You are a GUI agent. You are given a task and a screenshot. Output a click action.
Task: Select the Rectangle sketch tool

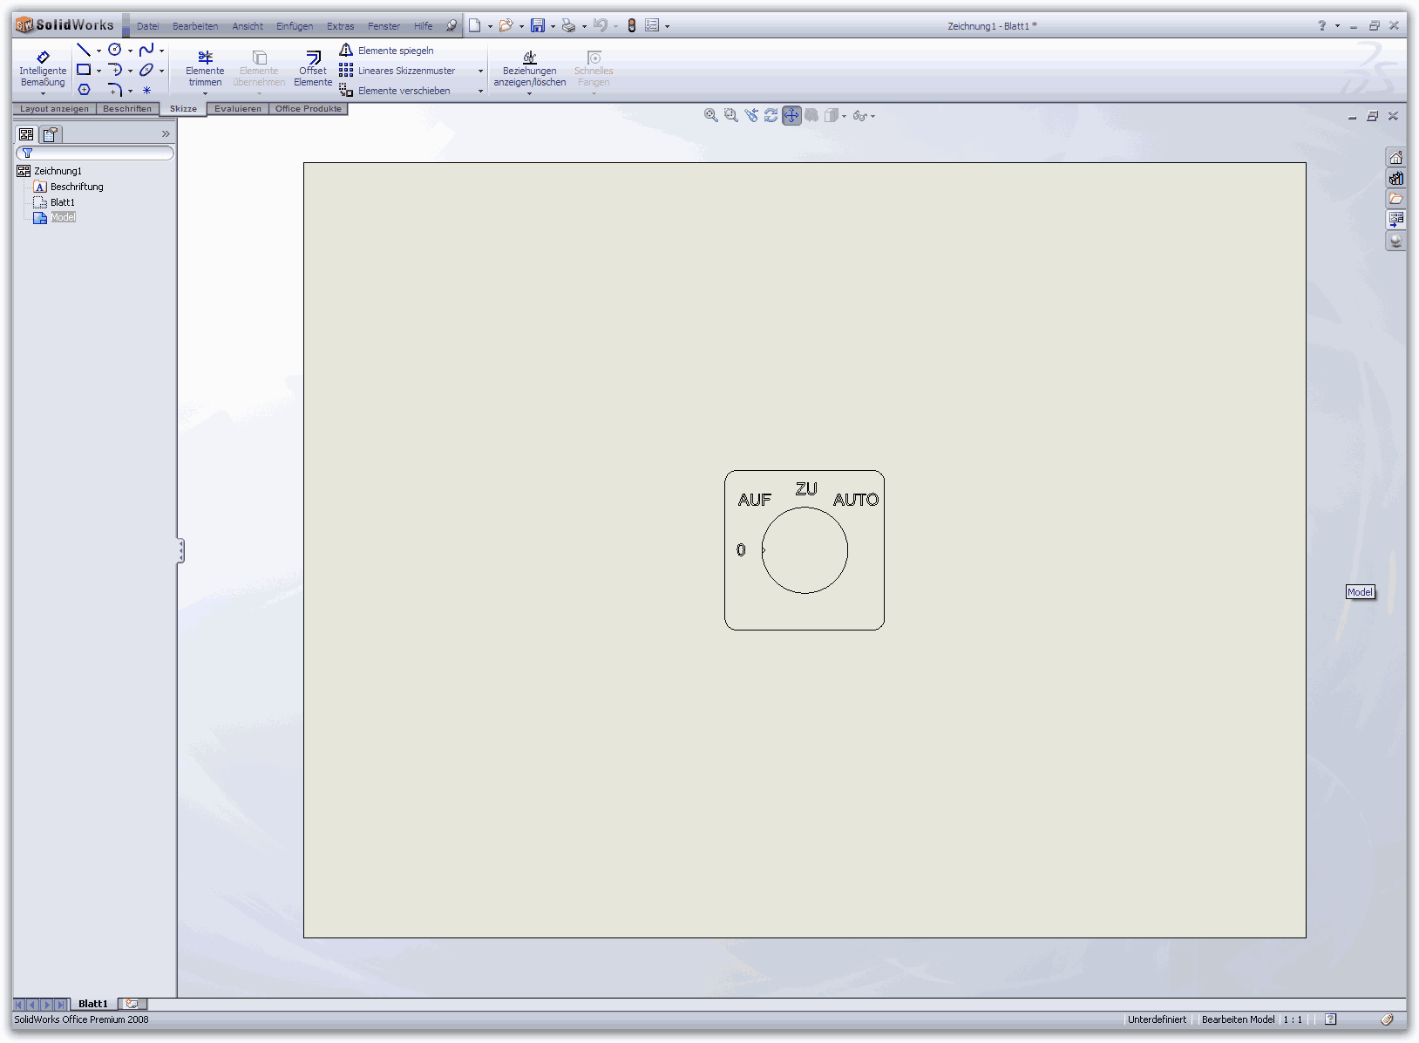pyautogui.click(x=84, y=70)
